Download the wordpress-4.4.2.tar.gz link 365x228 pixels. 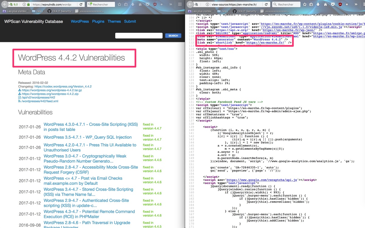52,90
